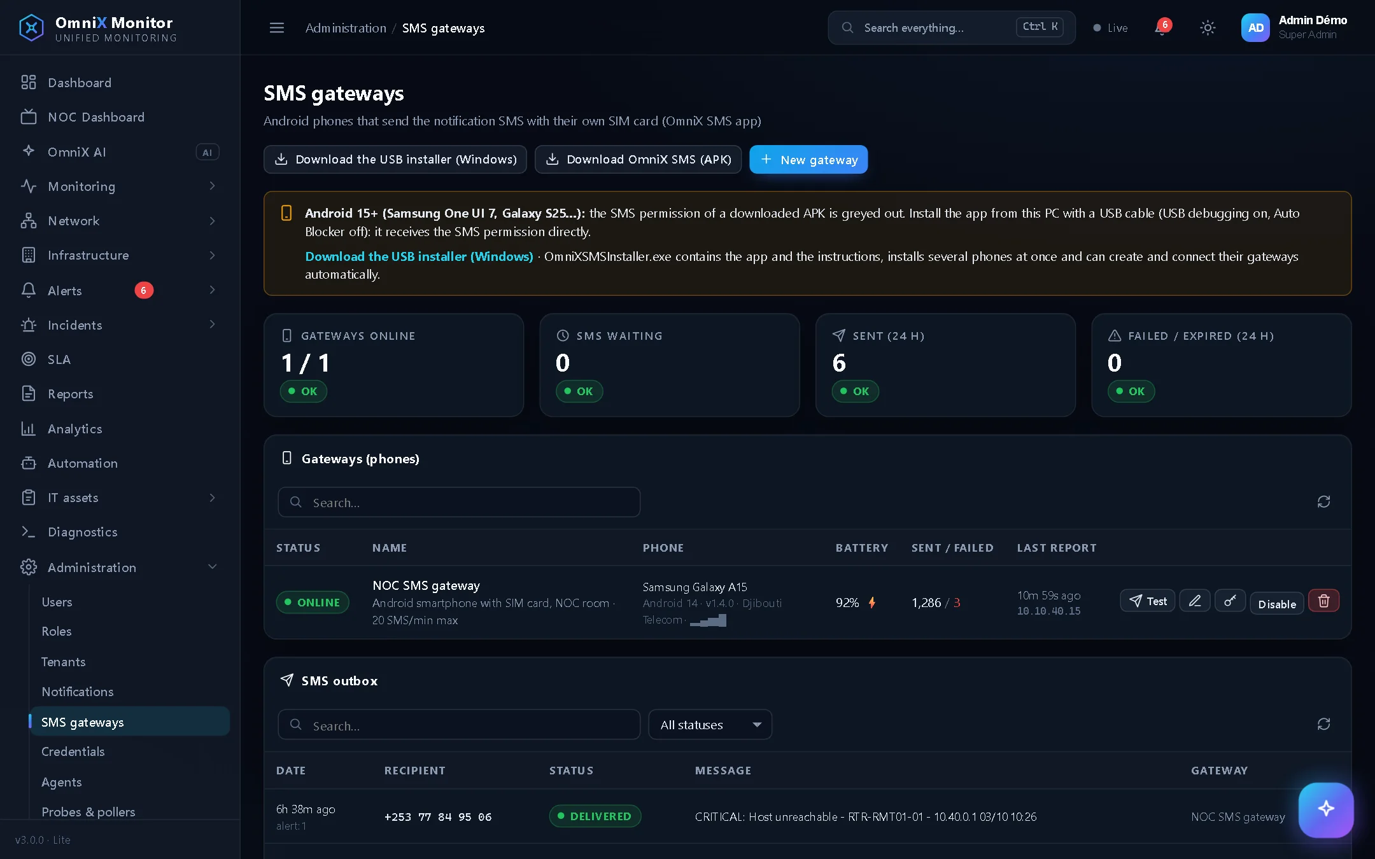Expand the Infrastructure sidebar section
This screenshot has width=1375, height=859.
click(x=120, y=255)
